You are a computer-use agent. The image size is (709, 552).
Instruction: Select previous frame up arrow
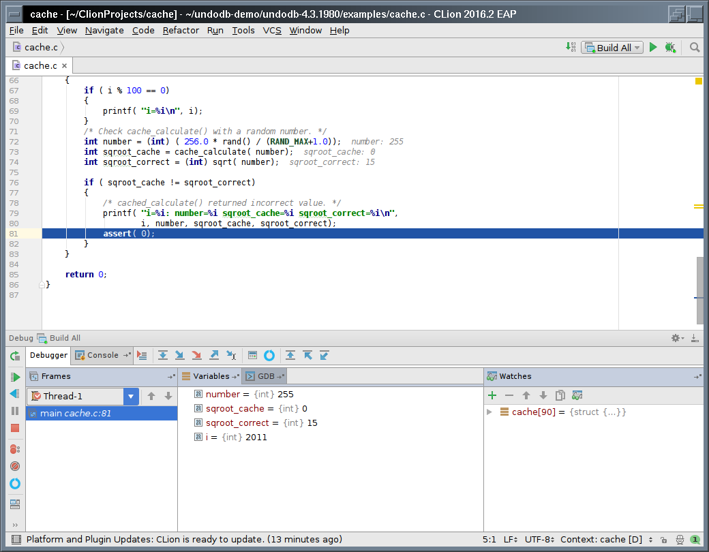click(151, 397)
